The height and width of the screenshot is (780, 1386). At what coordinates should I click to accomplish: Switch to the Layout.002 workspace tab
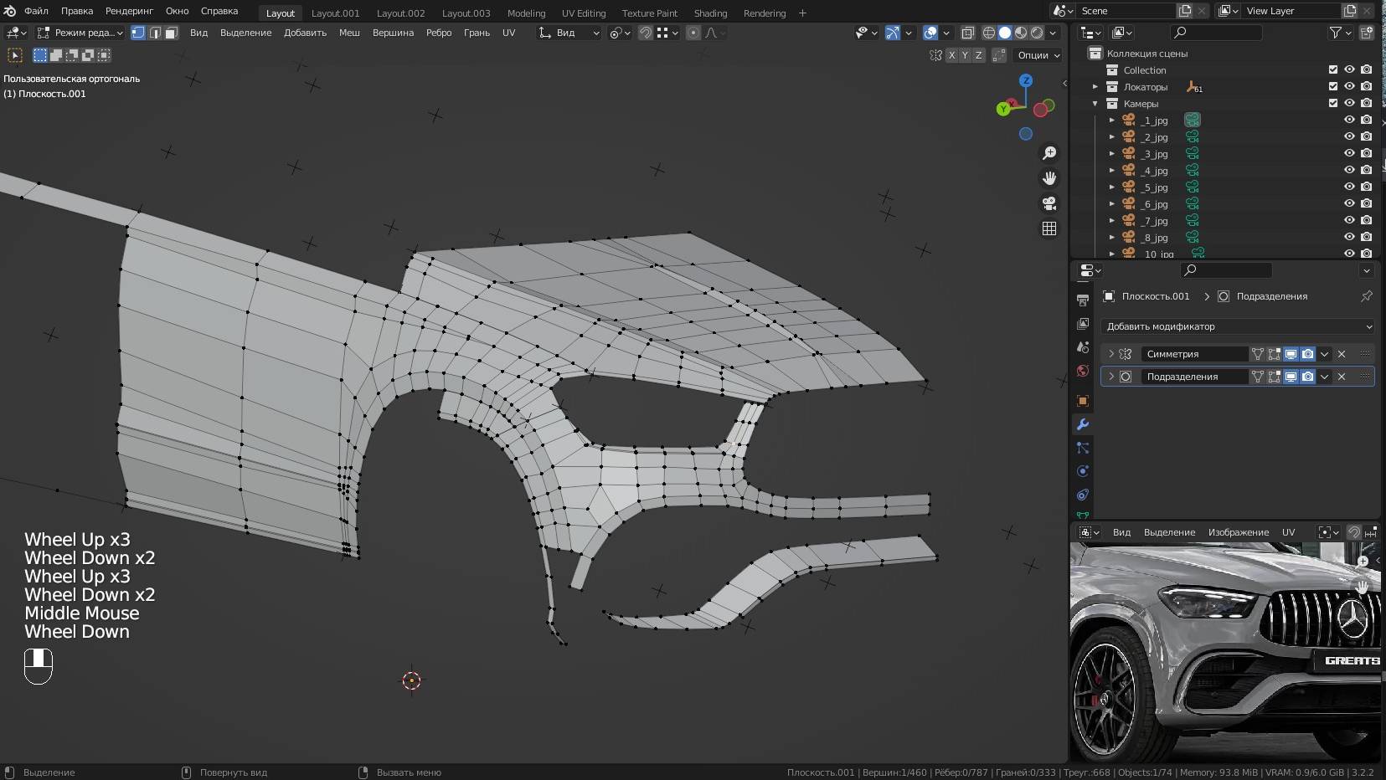pos(401,13)
